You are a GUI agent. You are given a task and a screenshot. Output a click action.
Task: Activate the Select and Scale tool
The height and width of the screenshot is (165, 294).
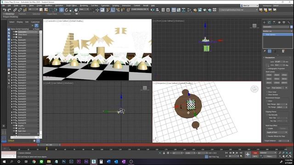(x=71, y=10)
